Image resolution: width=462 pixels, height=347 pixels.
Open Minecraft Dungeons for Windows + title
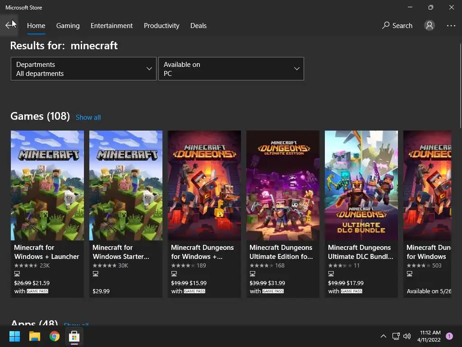pos(202,252)
